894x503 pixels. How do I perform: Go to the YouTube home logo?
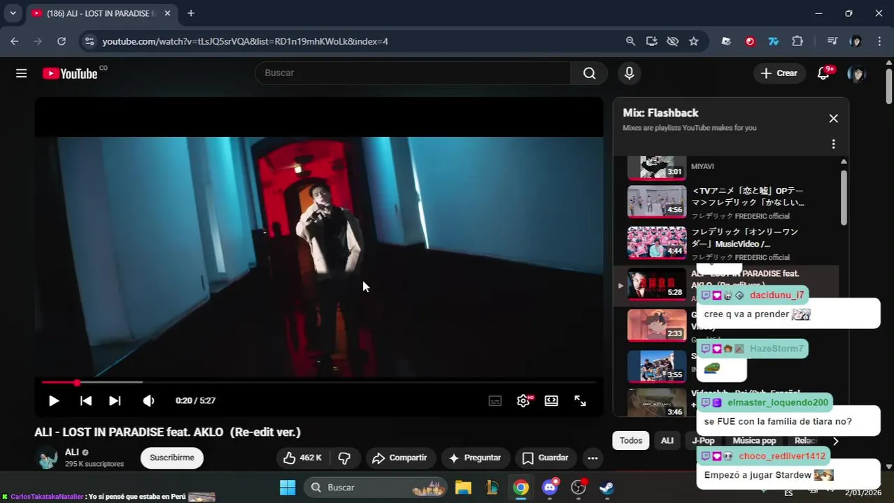[70, 73]
